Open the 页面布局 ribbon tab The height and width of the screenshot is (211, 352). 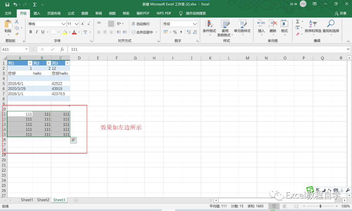coord(54,13)
